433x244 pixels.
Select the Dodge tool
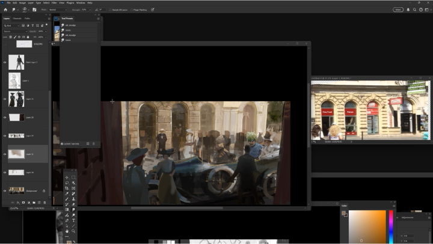[73, 215]
